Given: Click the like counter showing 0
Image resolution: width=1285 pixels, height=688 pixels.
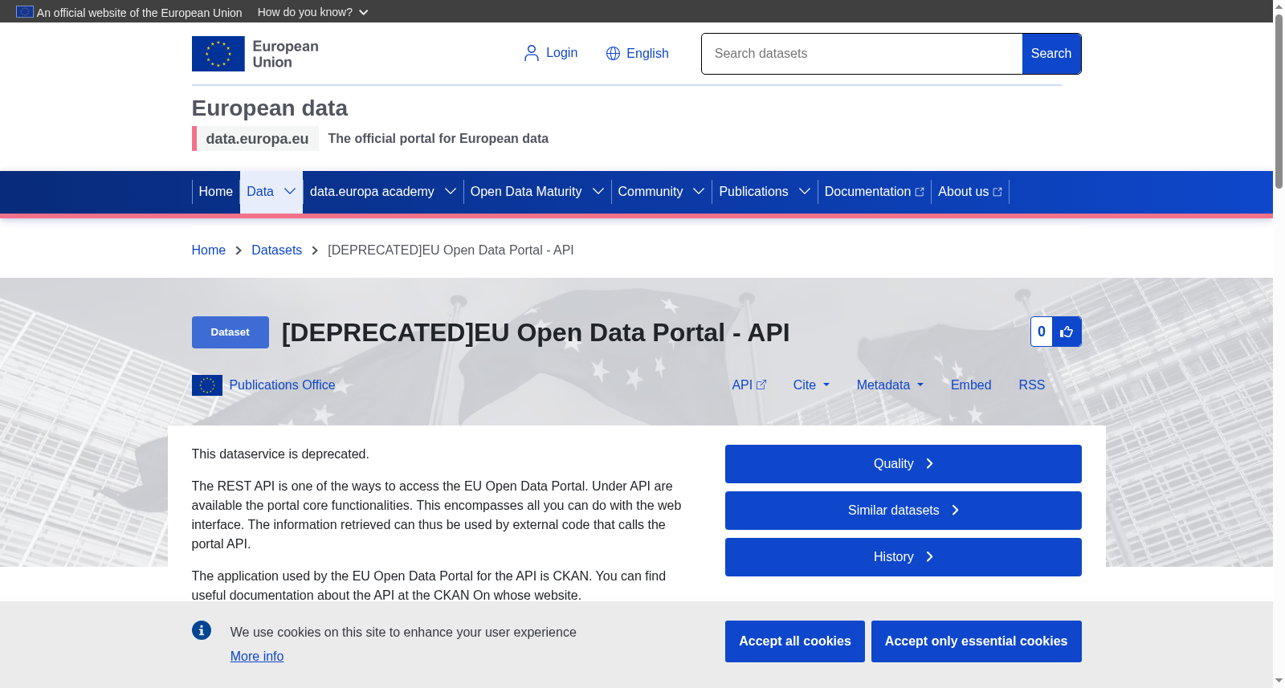Looking at the screenshot, I should [1042, 332].
